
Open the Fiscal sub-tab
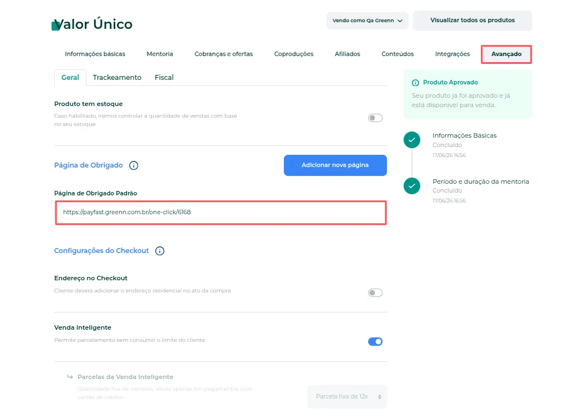[164, 78]
